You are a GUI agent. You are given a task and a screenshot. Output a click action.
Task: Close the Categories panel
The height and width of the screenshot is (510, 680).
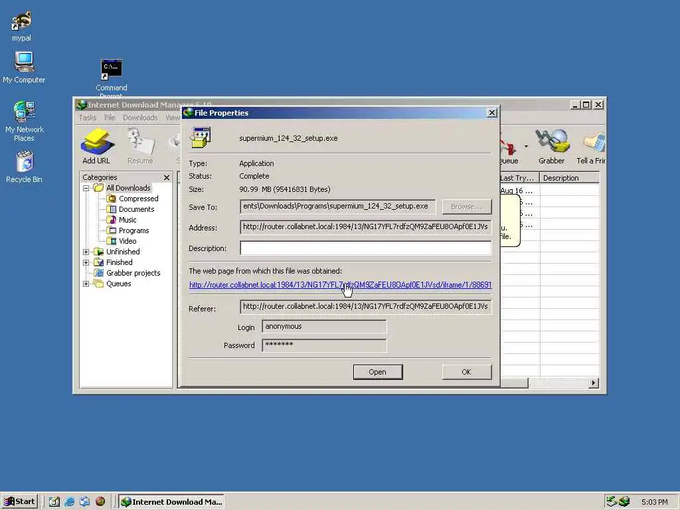(x=167, y=177)
